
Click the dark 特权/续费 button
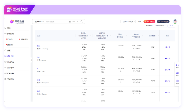pyautogui.click(x=163, y=22)
